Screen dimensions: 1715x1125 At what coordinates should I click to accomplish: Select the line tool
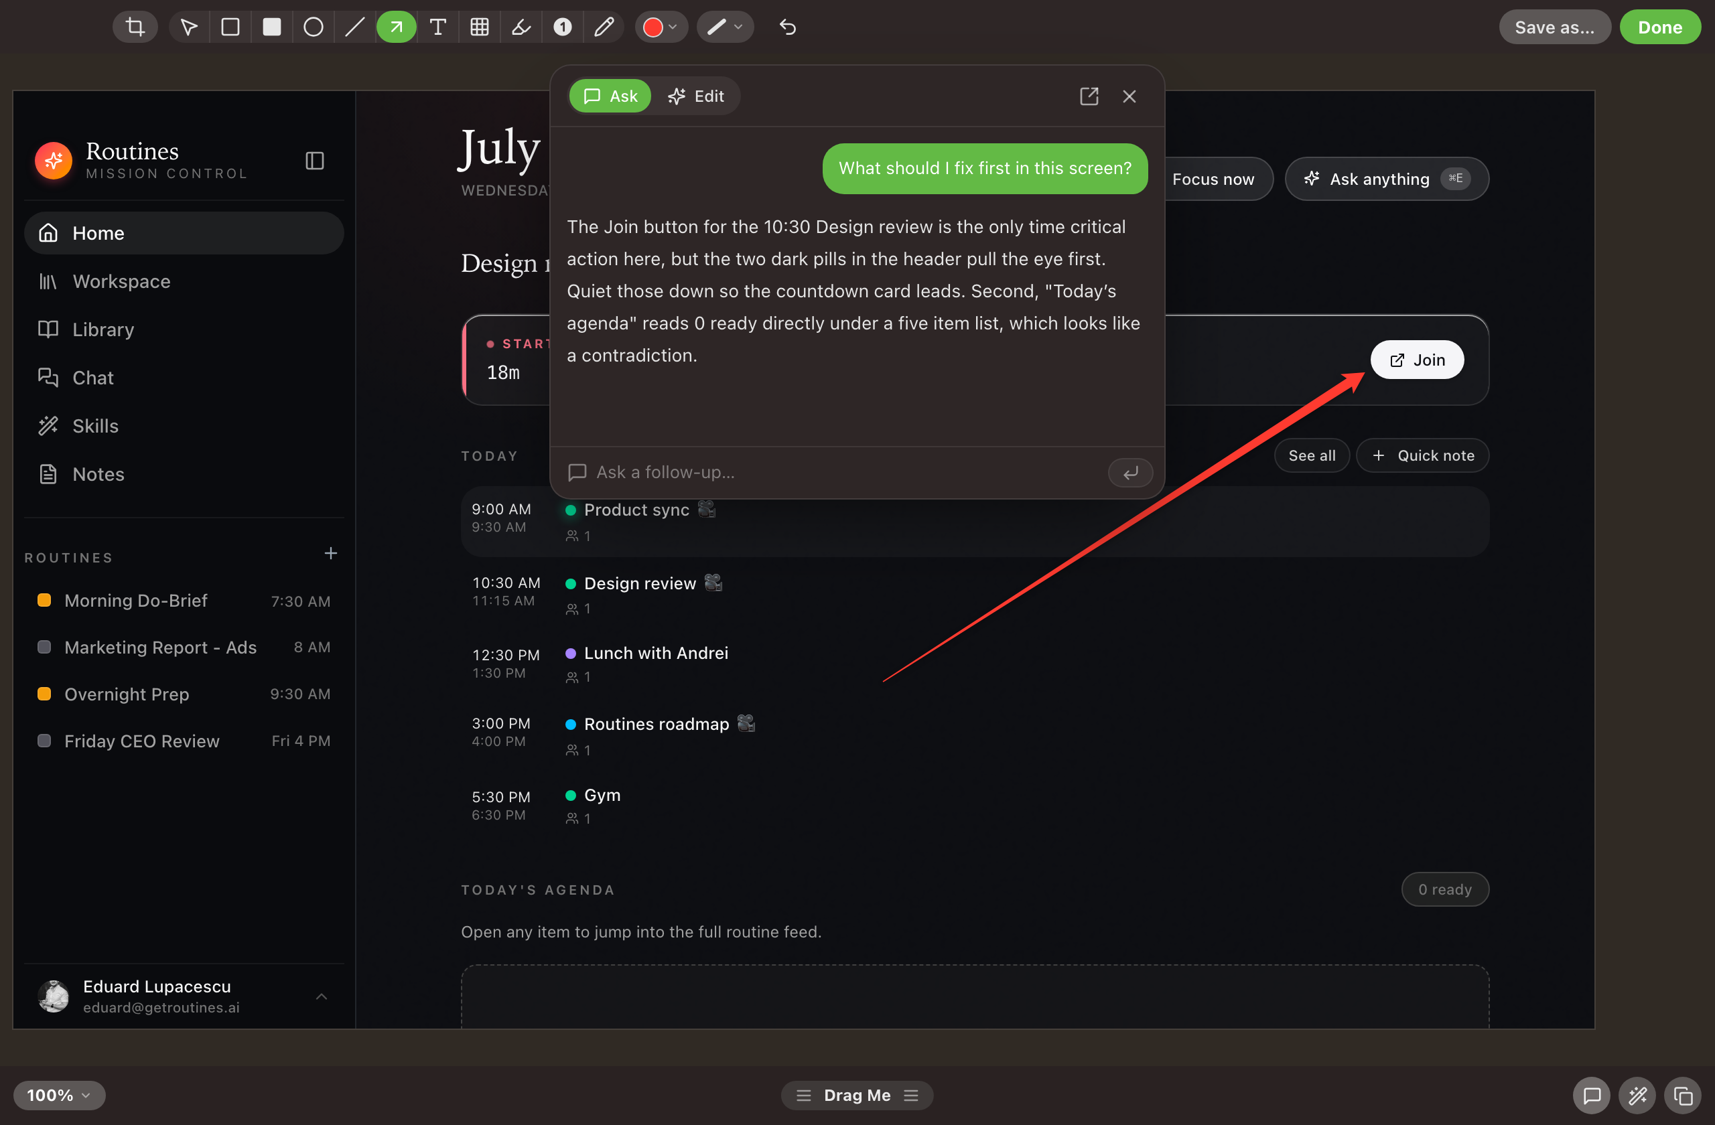pyautogui.click(x=354, y=27)
